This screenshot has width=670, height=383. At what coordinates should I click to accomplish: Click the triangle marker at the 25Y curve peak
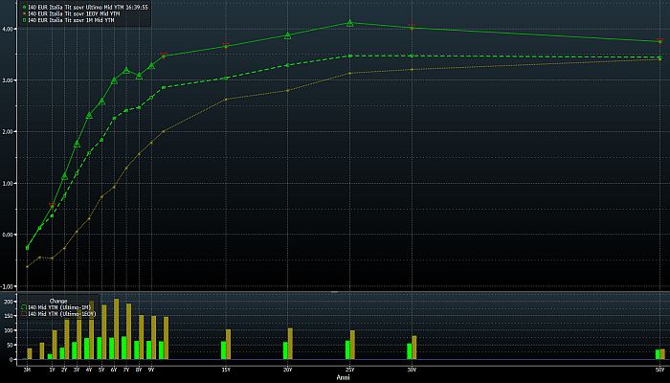point(350,22)
